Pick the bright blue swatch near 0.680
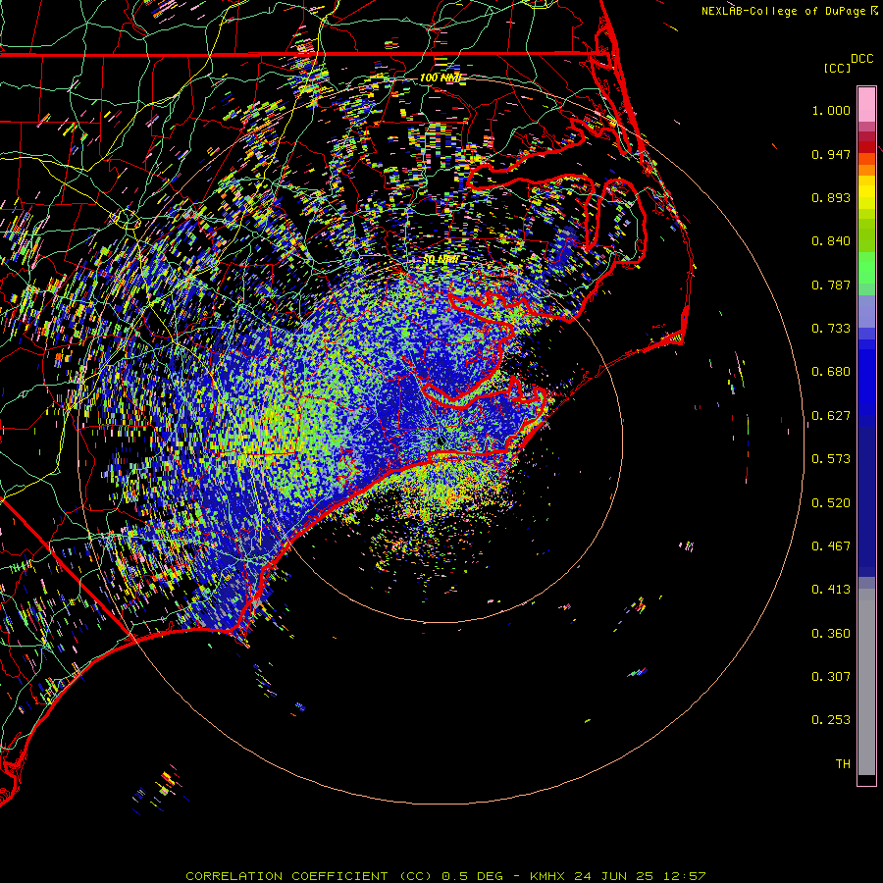883x883 pixels. 866,378
